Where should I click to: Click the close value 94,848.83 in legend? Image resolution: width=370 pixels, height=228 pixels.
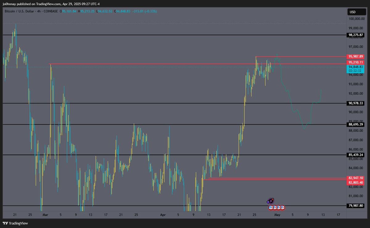(124, 11)
